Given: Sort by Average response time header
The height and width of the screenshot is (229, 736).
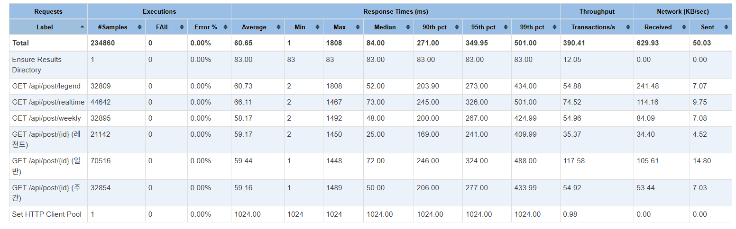Looking at the screenshot, I should (258, 27).
